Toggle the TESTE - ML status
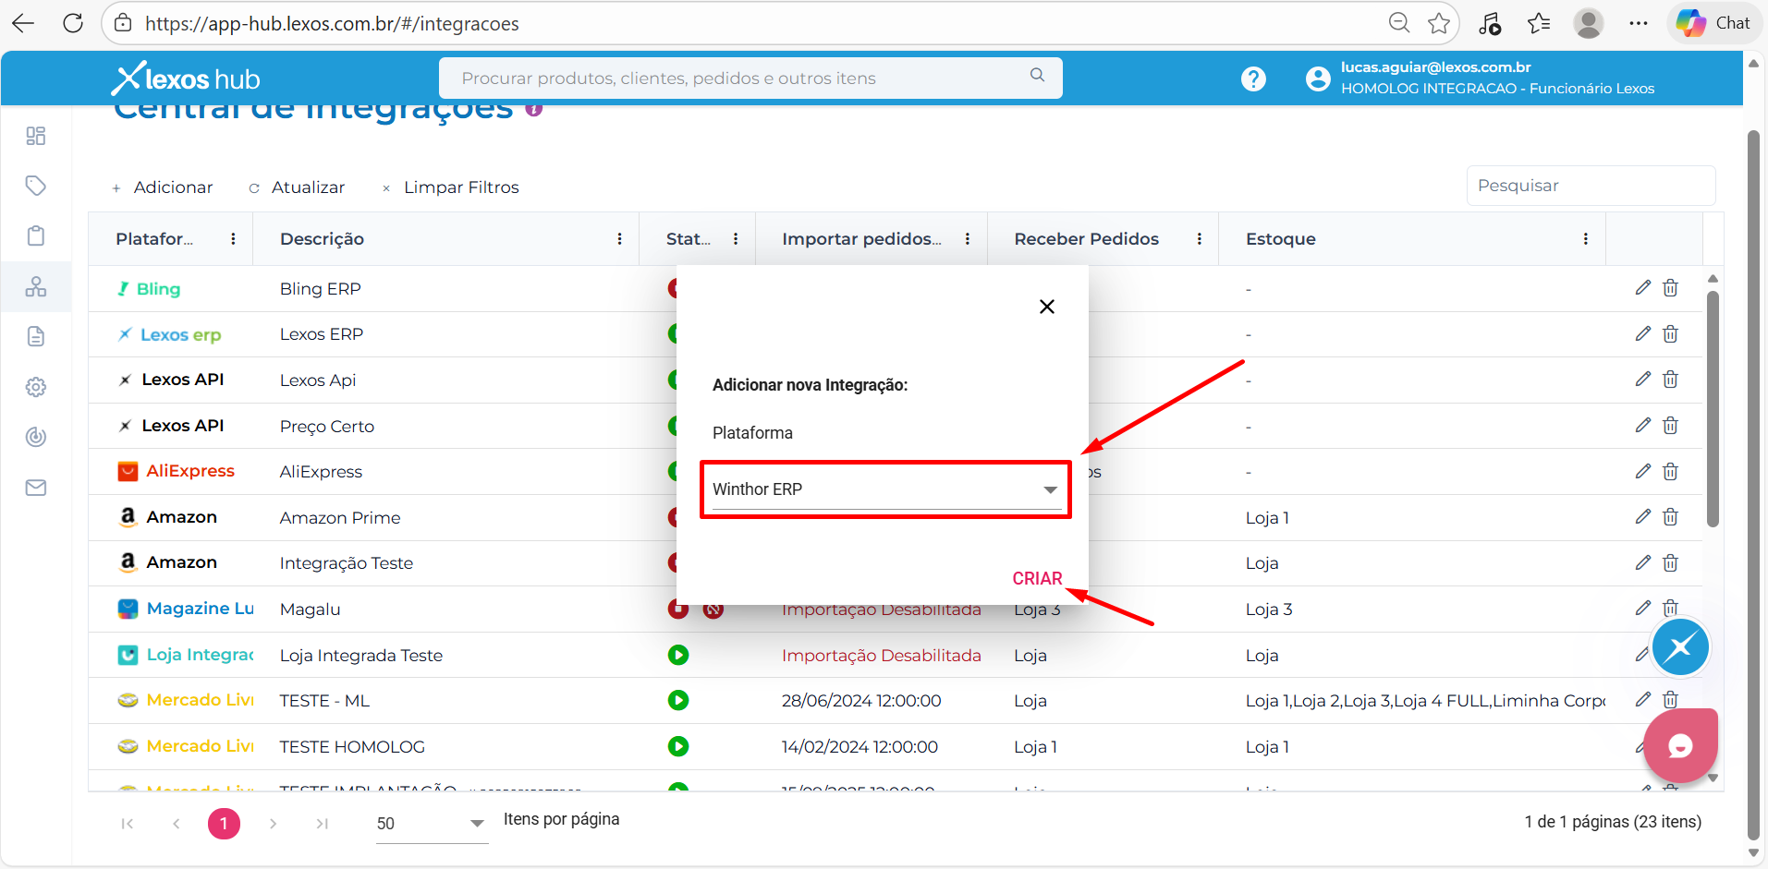 [x=678, y=700]
